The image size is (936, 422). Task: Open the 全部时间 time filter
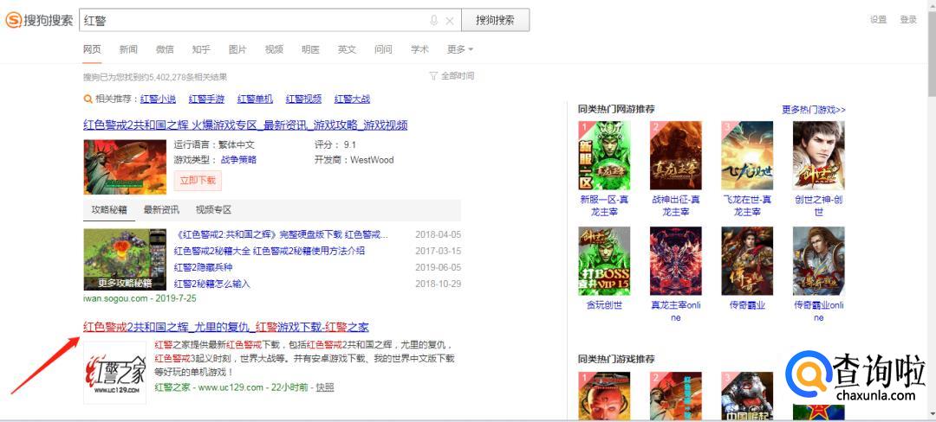[x=452, y=76]
